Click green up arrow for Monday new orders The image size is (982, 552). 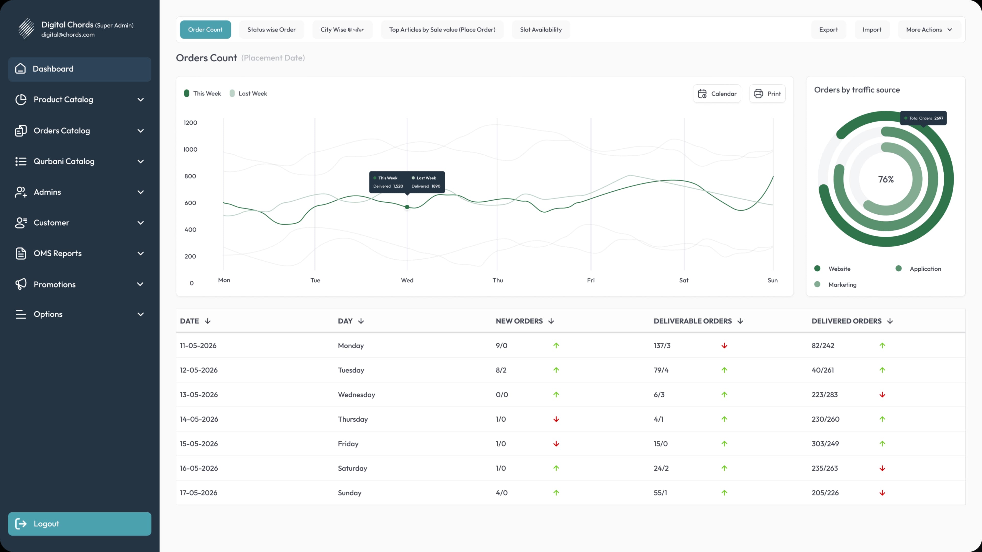556,346
